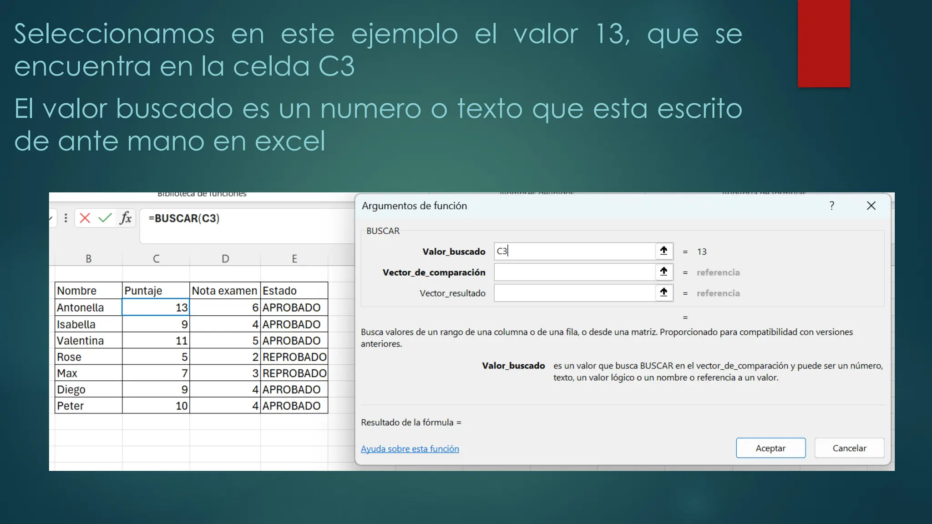Click the Estado header cell
Screen dimensions: 932x524
click(x=294, y=291)
